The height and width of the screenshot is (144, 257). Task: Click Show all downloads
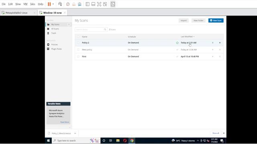216,133
